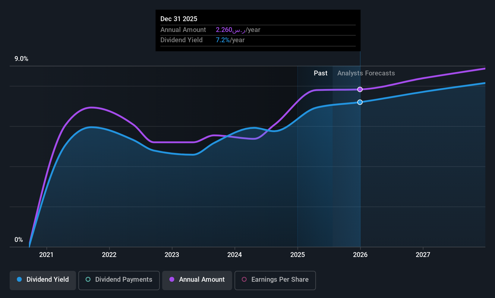The width and height of the screenshot is (495, 298).
Task: Click the 2024 x-axis label
Action: click(x=235, y=255)
